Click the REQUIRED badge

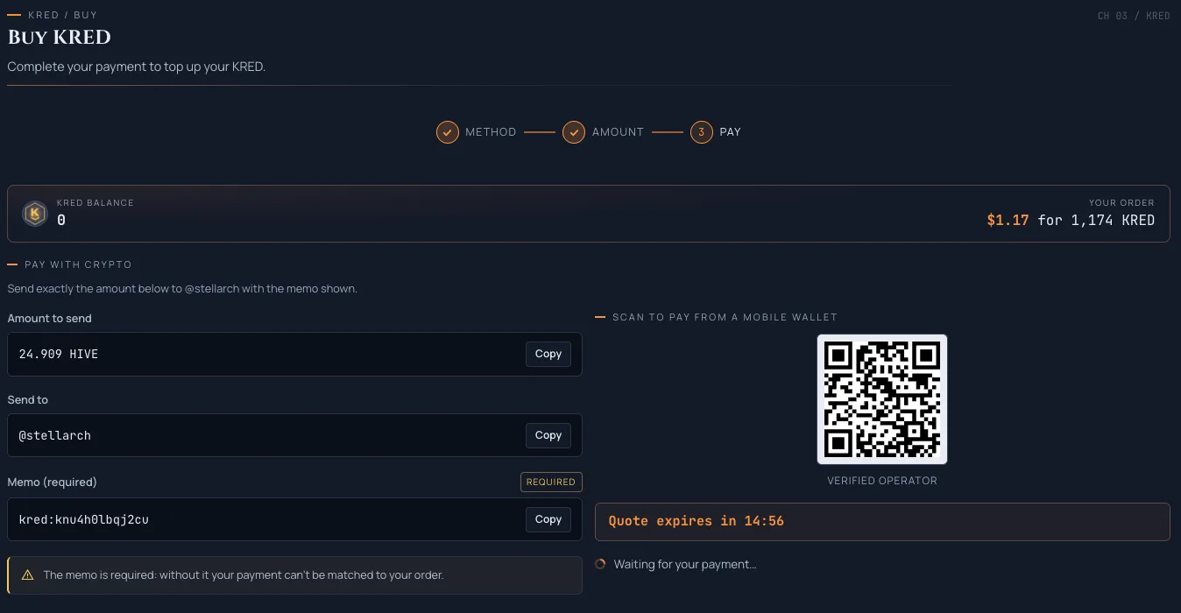pyautogui.click(x=551, y=482)
